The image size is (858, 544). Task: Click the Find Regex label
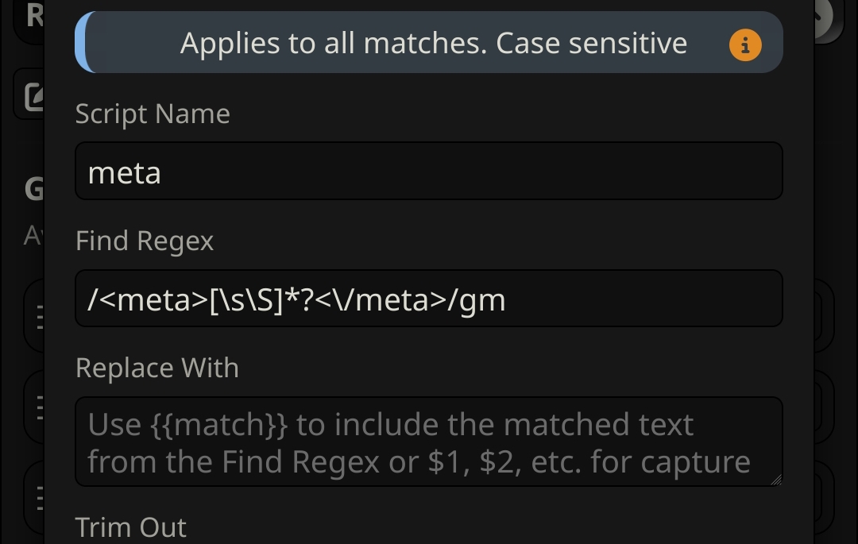(x=145, y=241)
